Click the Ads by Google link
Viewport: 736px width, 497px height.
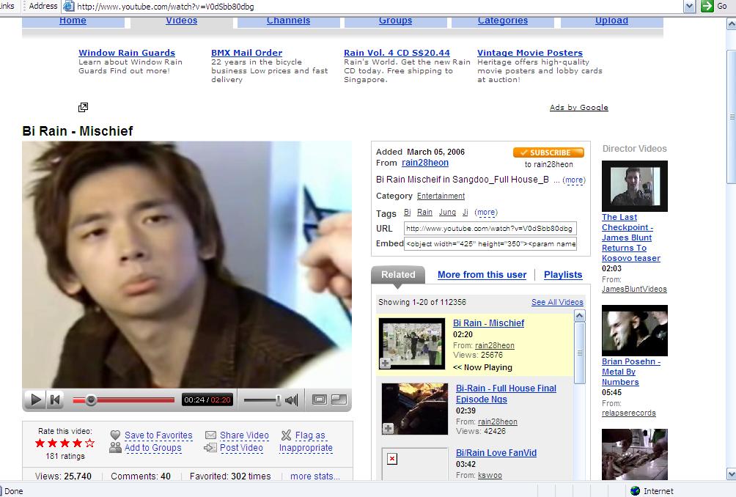click(x=578, y=108)
